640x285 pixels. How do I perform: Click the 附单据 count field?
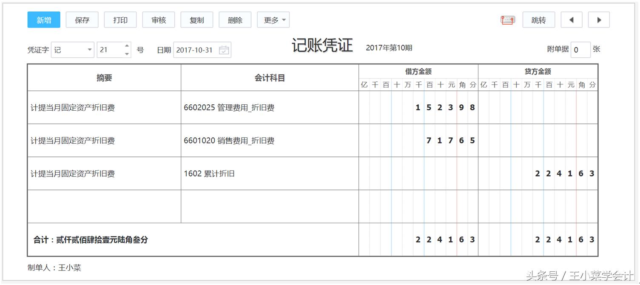click(580, 50)
